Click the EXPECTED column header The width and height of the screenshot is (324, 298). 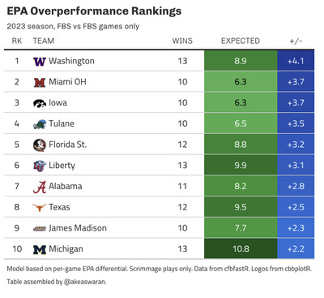[x=241, y=41]
